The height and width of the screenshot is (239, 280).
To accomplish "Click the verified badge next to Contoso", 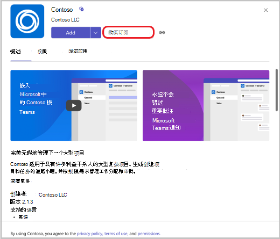I will click(x=81, y=9).
